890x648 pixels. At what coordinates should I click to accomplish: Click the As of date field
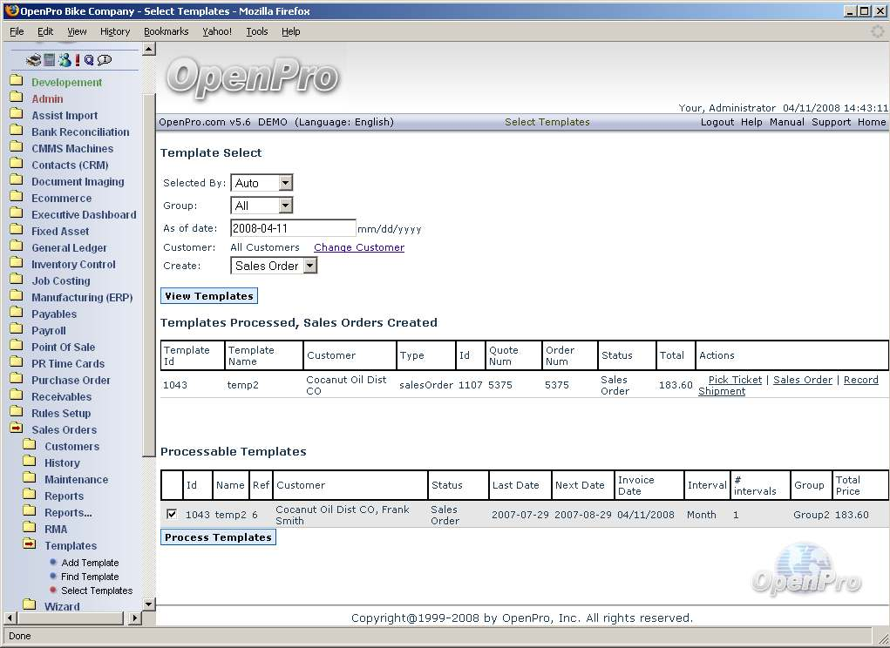(293, 228)
